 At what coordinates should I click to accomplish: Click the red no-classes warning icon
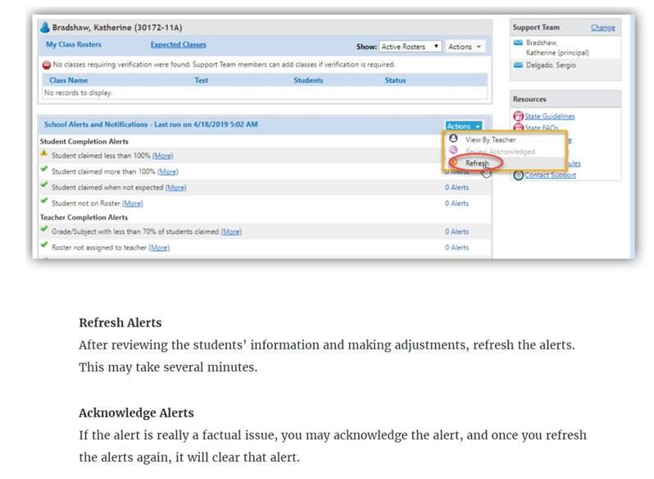coord(46,64)
